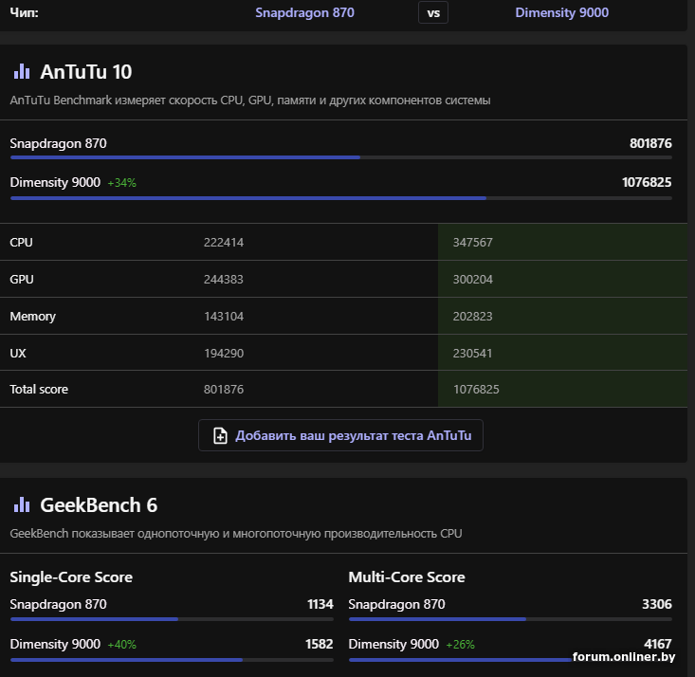695x677 pixels.
Task: Click the Memory row label
Action: pyautogui.click(x=33, y=316)
